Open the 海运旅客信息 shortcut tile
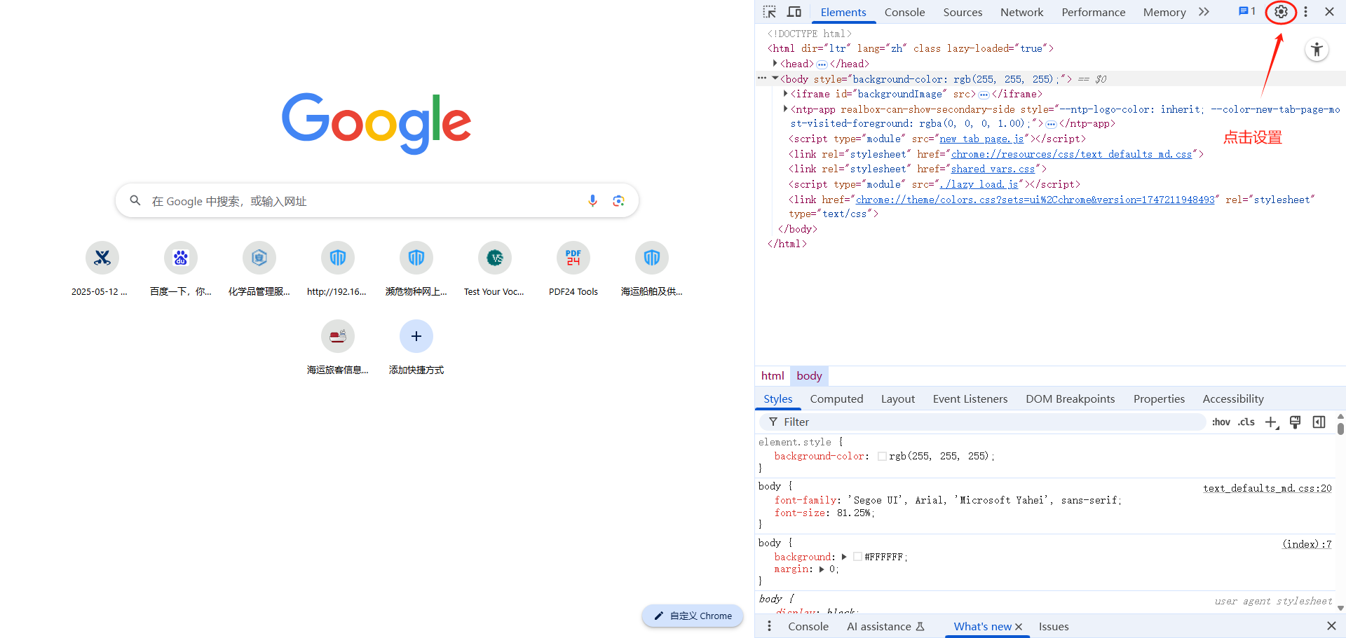Viewport: 1346px width, 638px height. click(x=338, y=347)
